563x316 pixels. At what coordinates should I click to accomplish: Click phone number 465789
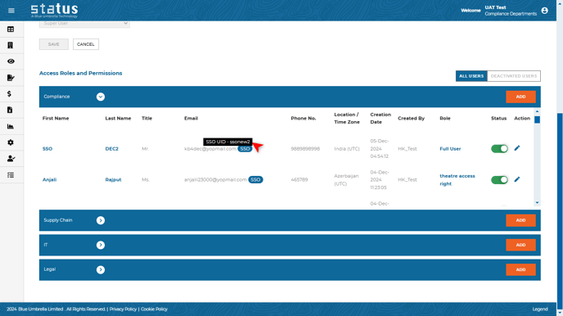click(x=300, y=179)
